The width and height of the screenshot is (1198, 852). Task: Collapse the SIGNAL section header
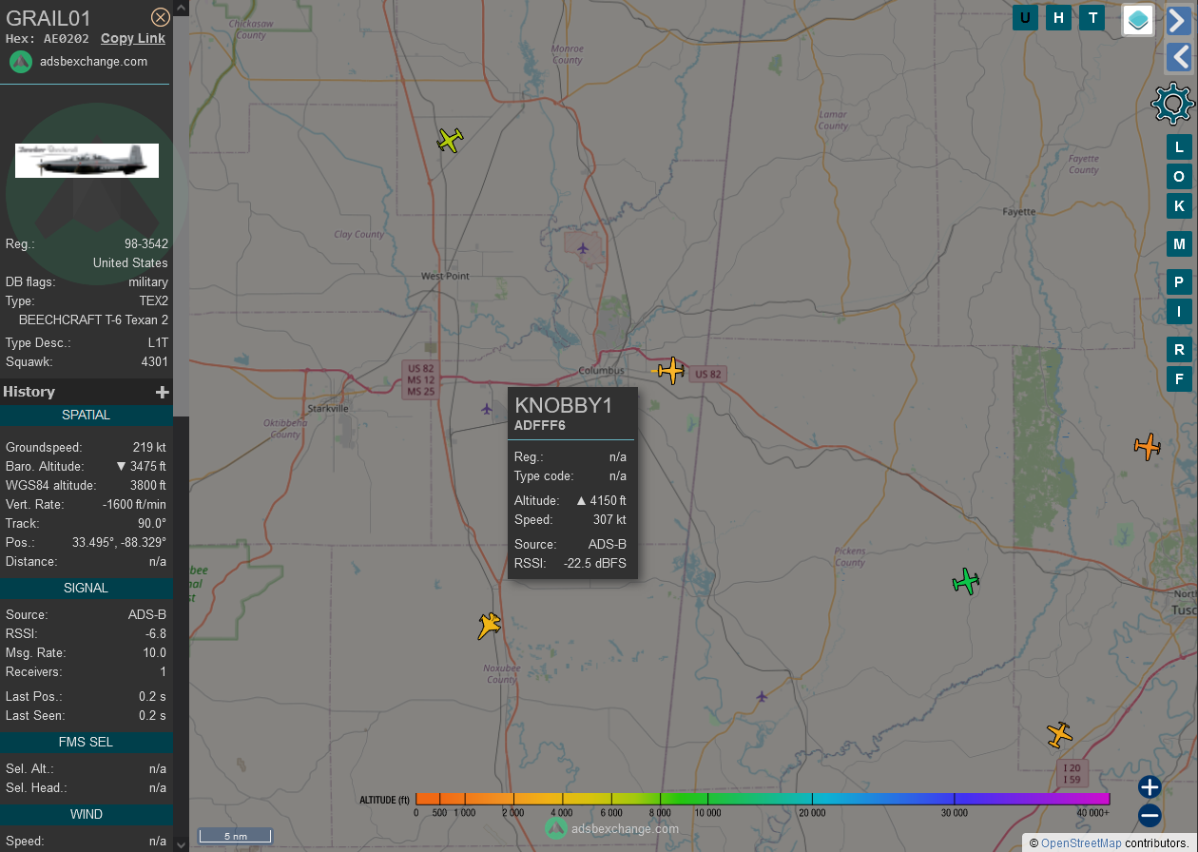[x=87, y=588]
